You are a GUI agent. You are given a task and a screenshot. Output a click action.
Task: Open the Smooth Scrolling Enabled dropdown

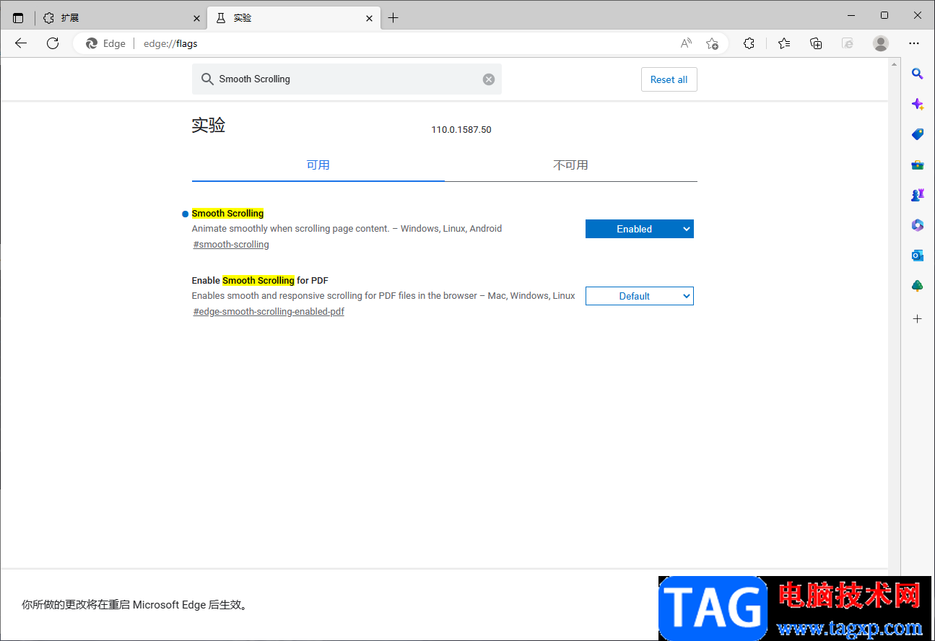(640, 229)
